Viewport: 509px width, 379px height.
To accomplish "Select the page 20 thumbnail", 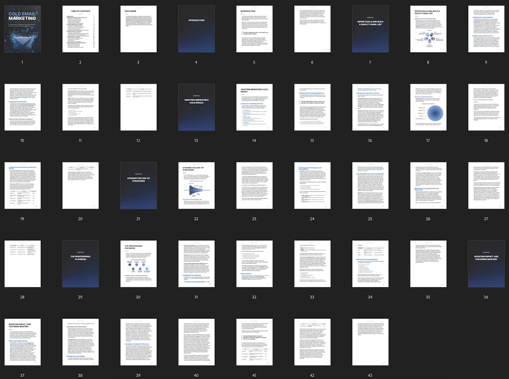I will (81, 186).
